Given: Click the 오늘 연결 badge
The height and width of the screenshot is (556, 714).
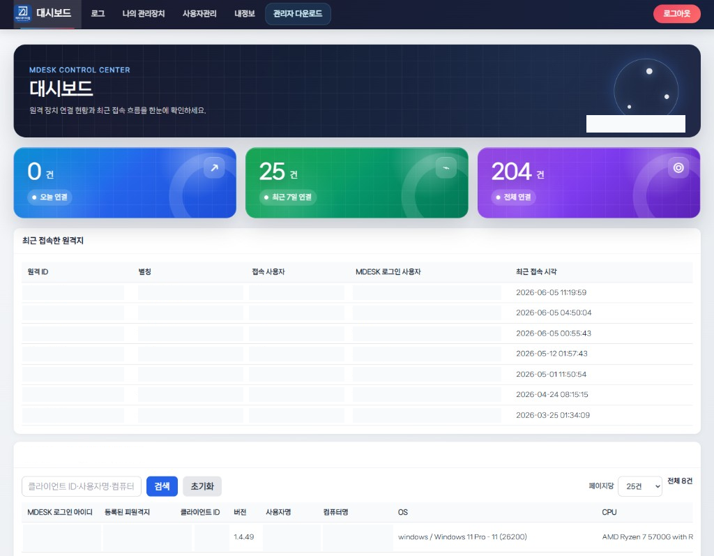Looking at the screenshot, I should pos(50,197).
